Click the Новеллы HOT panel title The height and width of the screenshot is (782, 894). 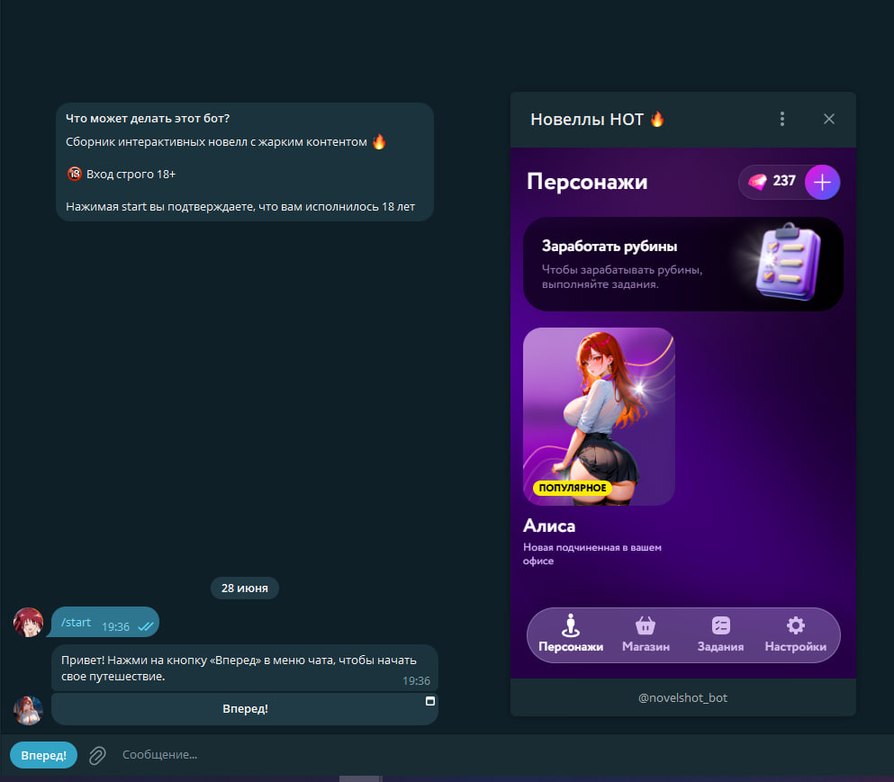[x=597, y=119]
